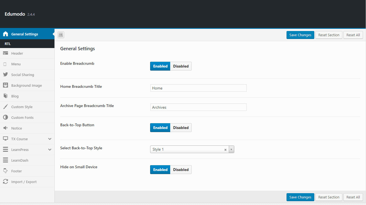Screen dimensions: 366x205
Task: Set Back-to-Top Button to Disabled
Action: coord(181,128)
